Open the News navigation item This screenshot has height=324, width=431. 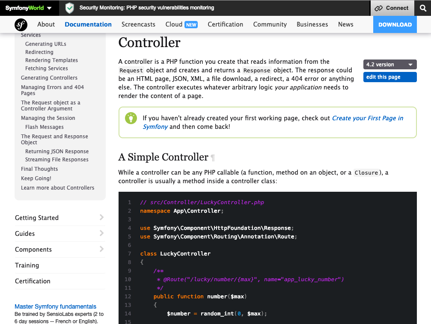[345, 24]
